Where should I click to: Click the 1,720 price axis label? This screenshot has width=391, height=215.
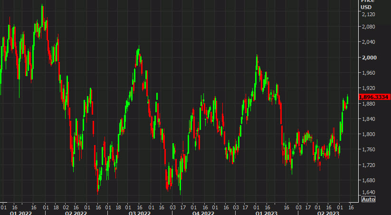[368, 165]
